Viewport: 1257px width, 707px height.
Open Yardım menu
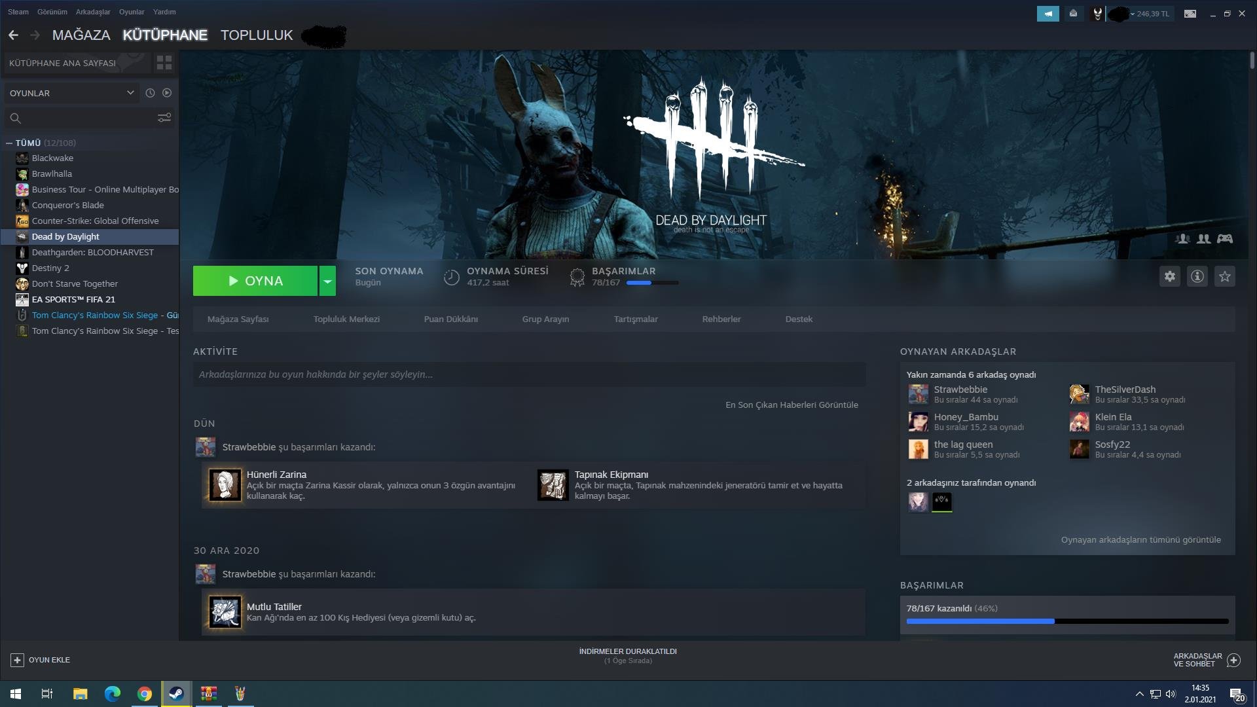click(x=164, y=12)
